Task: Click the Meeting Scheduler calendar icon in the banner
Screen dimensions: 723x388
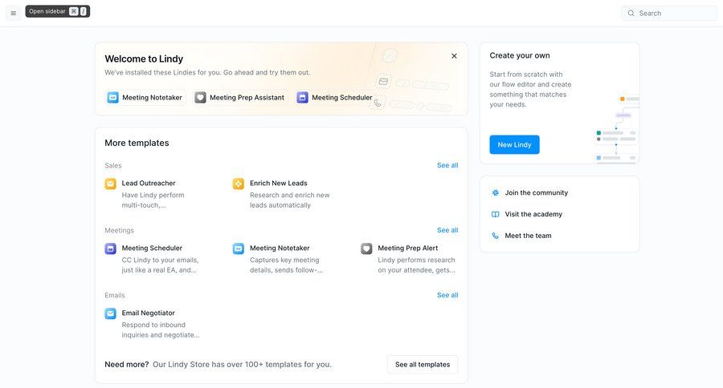Action: [x=303, y=98]
